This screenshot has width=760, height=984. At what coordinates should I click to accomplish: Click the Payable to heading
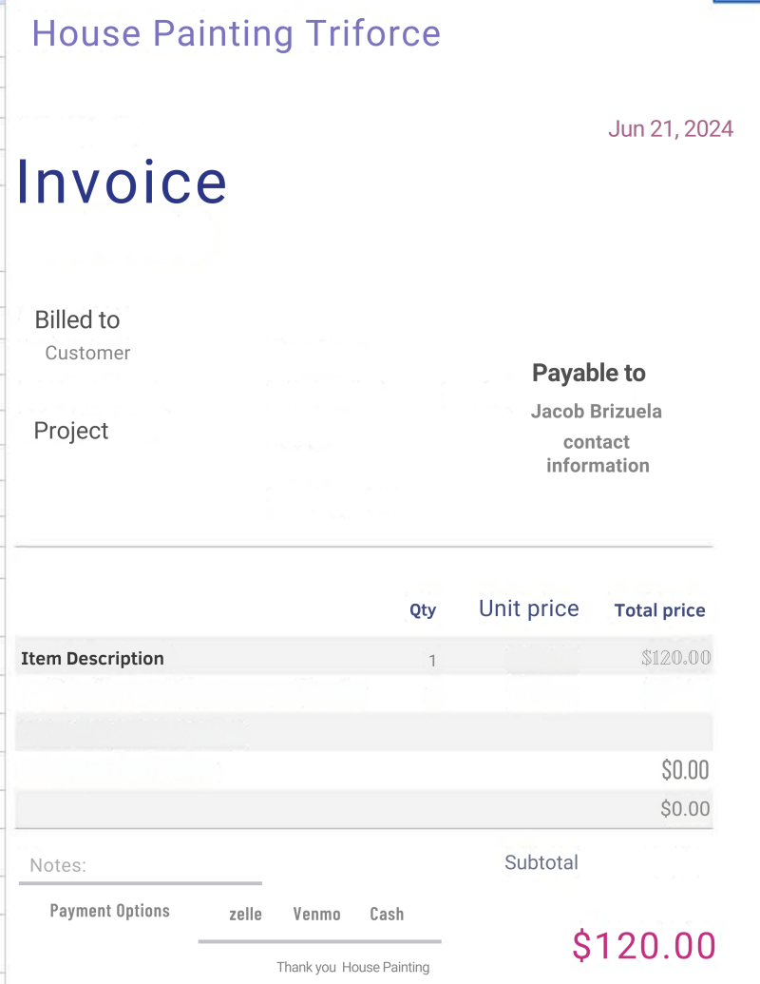tap(589, 373)
